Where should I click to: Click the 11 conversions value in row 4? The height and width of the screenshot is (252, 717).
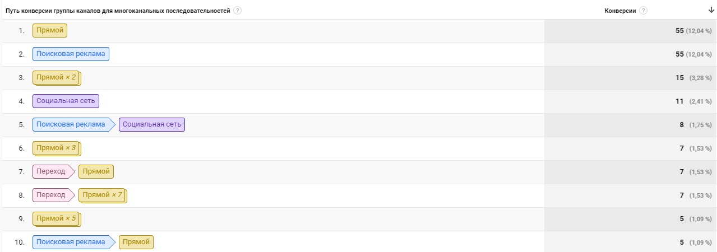(679, 101)
